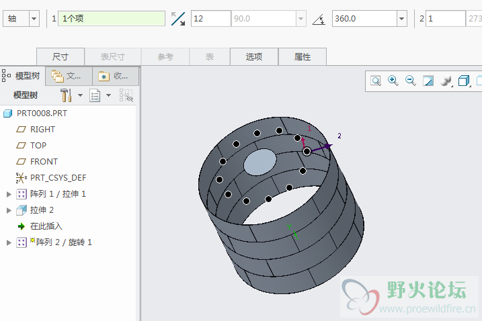This screenshot has height=321, width=482.
Task: Open the 选项 tab
Action: 254,56
